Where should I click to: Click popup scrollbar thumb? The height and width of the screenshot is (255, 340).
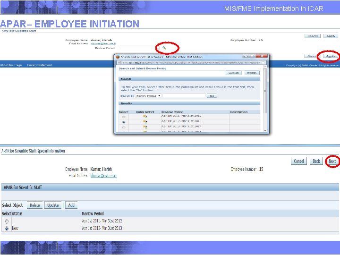[x=265, y=91]
